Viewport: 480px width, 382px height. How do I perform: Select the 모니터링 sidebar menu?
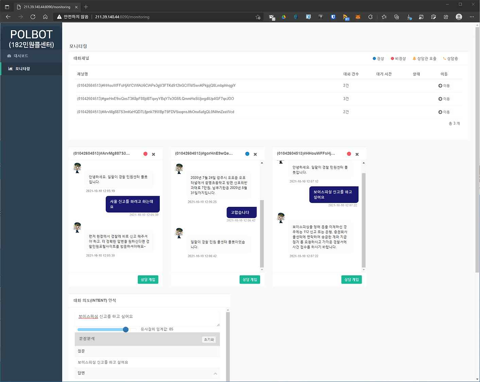31,69
